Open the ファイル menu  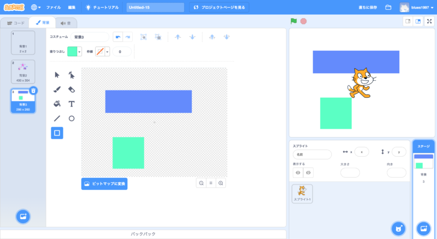pos(54,8)
